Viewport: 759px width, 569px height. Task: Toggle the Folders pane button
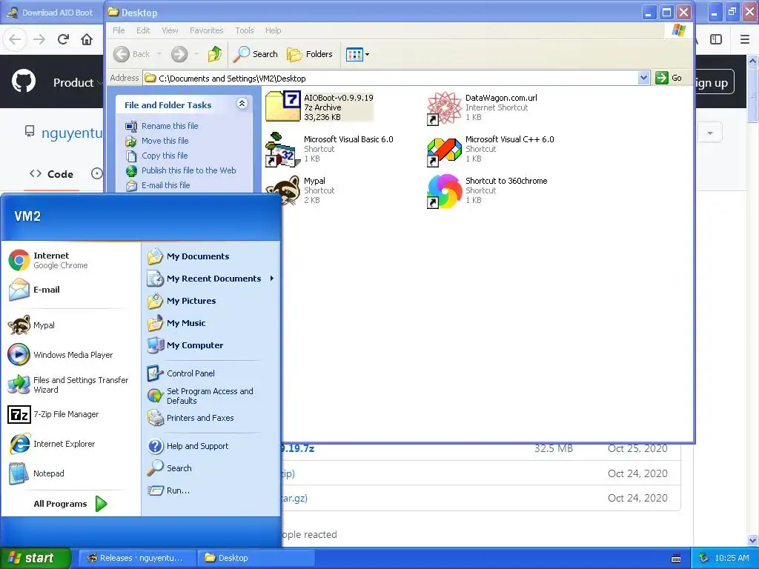point(310,54)
